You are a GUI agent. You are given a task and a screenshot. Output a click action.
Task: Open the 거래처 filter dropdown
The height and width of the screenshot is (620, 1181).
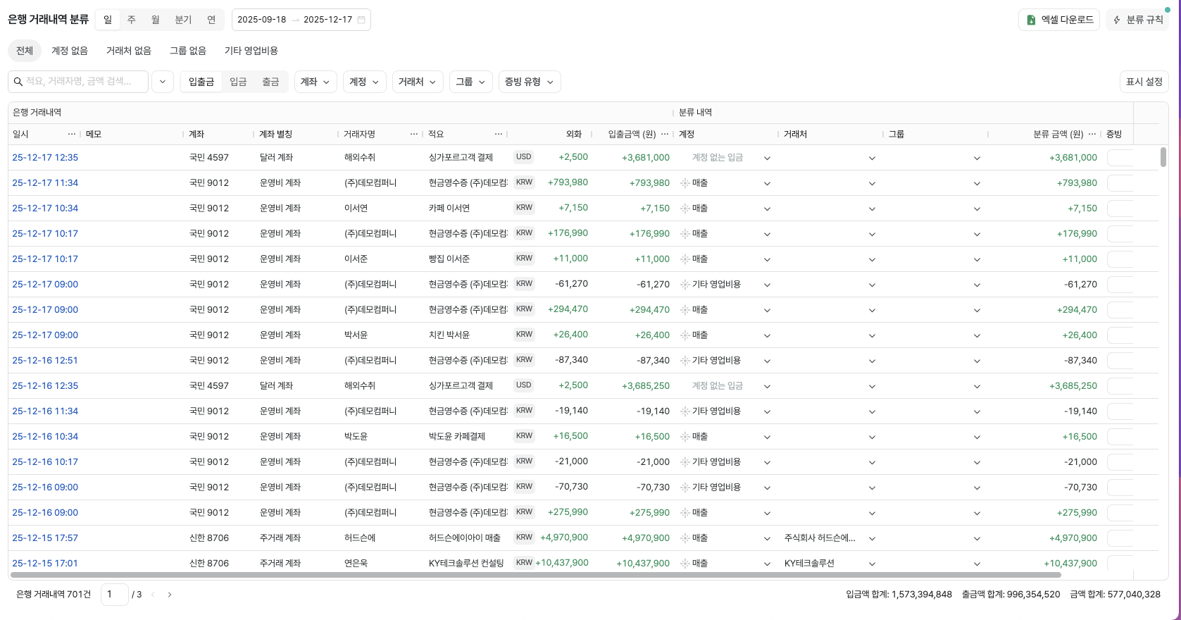(417, 82)
